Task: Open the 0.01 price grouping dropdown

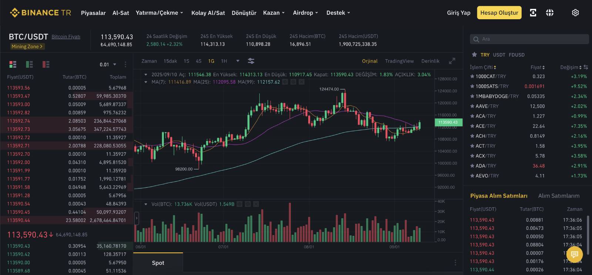Action: pyautogui.click(x=108, y=64)
